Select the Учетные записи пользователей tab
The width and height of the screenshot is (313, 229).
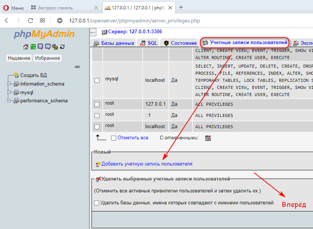[245, 42]
